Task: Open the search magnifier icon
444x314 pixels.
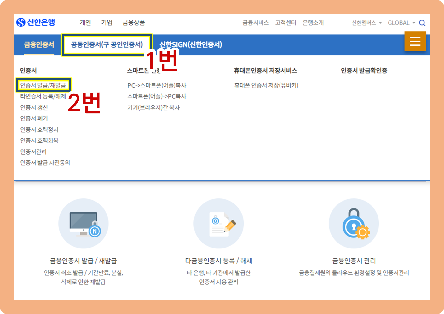Action: click(x=422, y=23)
